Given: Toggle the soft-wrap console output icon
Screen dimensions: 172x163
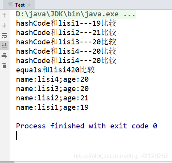Looking at the screenshot, I should [4, 35].
